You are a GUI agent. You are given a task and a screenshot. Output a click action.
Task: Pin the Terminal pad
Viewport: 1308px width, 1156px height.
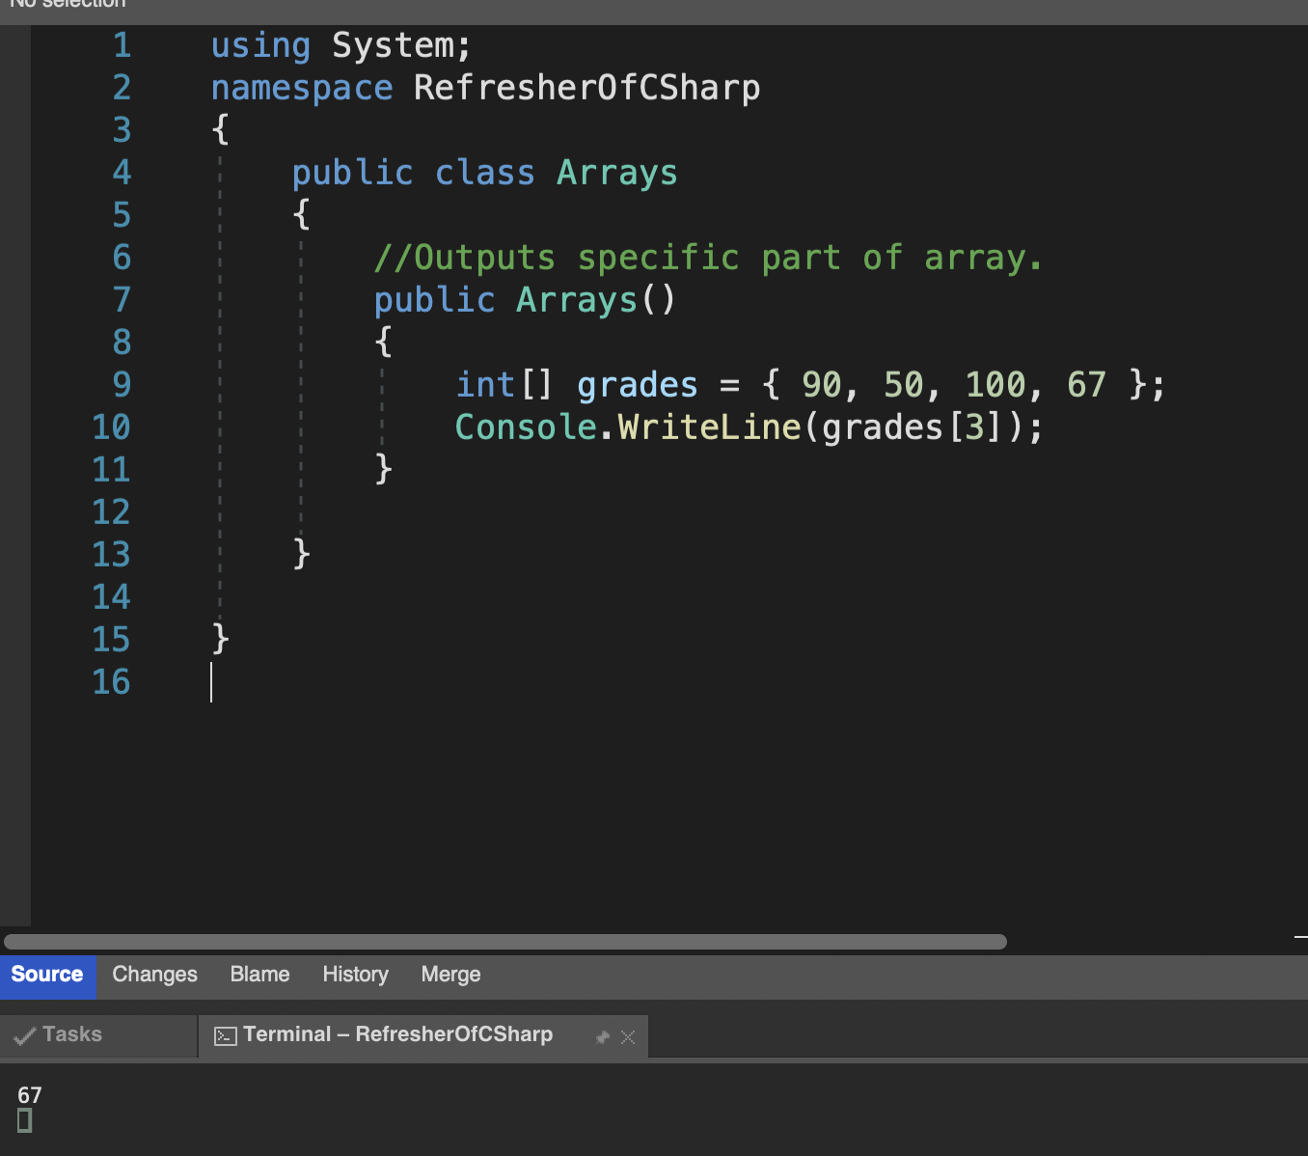click(603, 1037)
